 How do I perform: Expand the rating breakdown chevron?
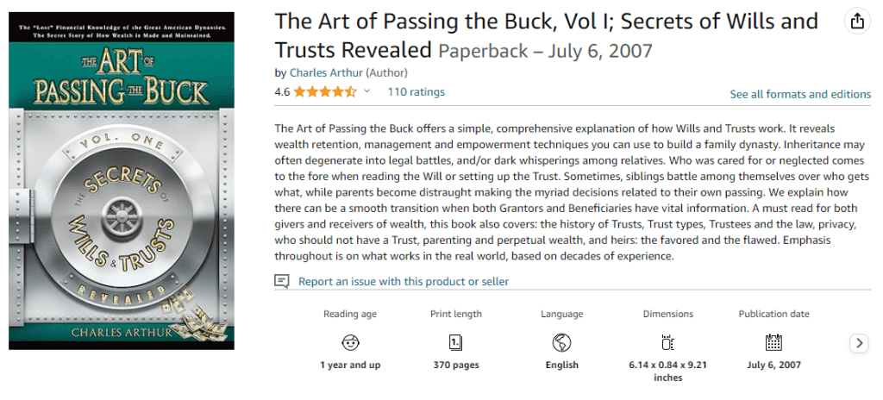[366, 91]
